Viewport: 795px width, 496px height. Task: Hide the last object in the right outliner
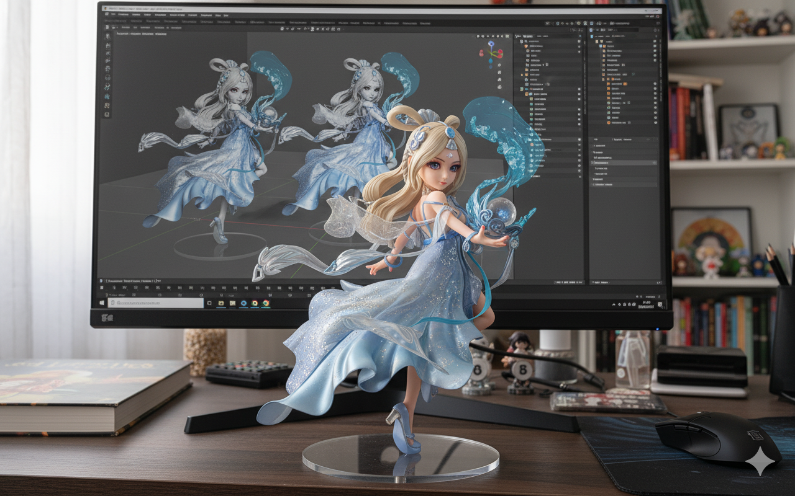pos(655,124)
